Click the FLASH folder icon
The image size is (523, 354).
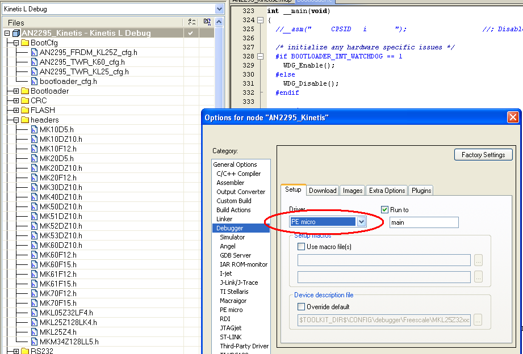click(x=25, y=110)
